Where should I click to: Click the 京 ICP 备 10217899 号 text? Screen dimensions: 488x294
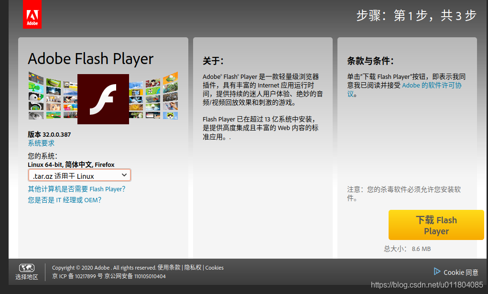click(77, 276)
